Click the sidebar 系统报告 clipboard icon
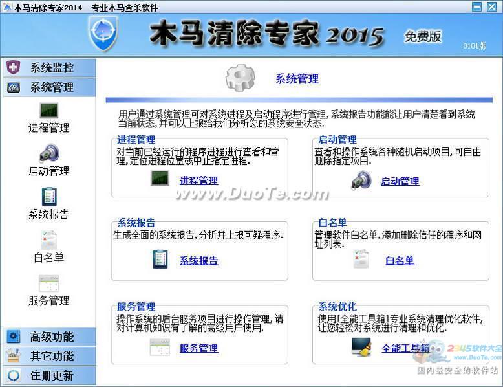 pos(49,197)
